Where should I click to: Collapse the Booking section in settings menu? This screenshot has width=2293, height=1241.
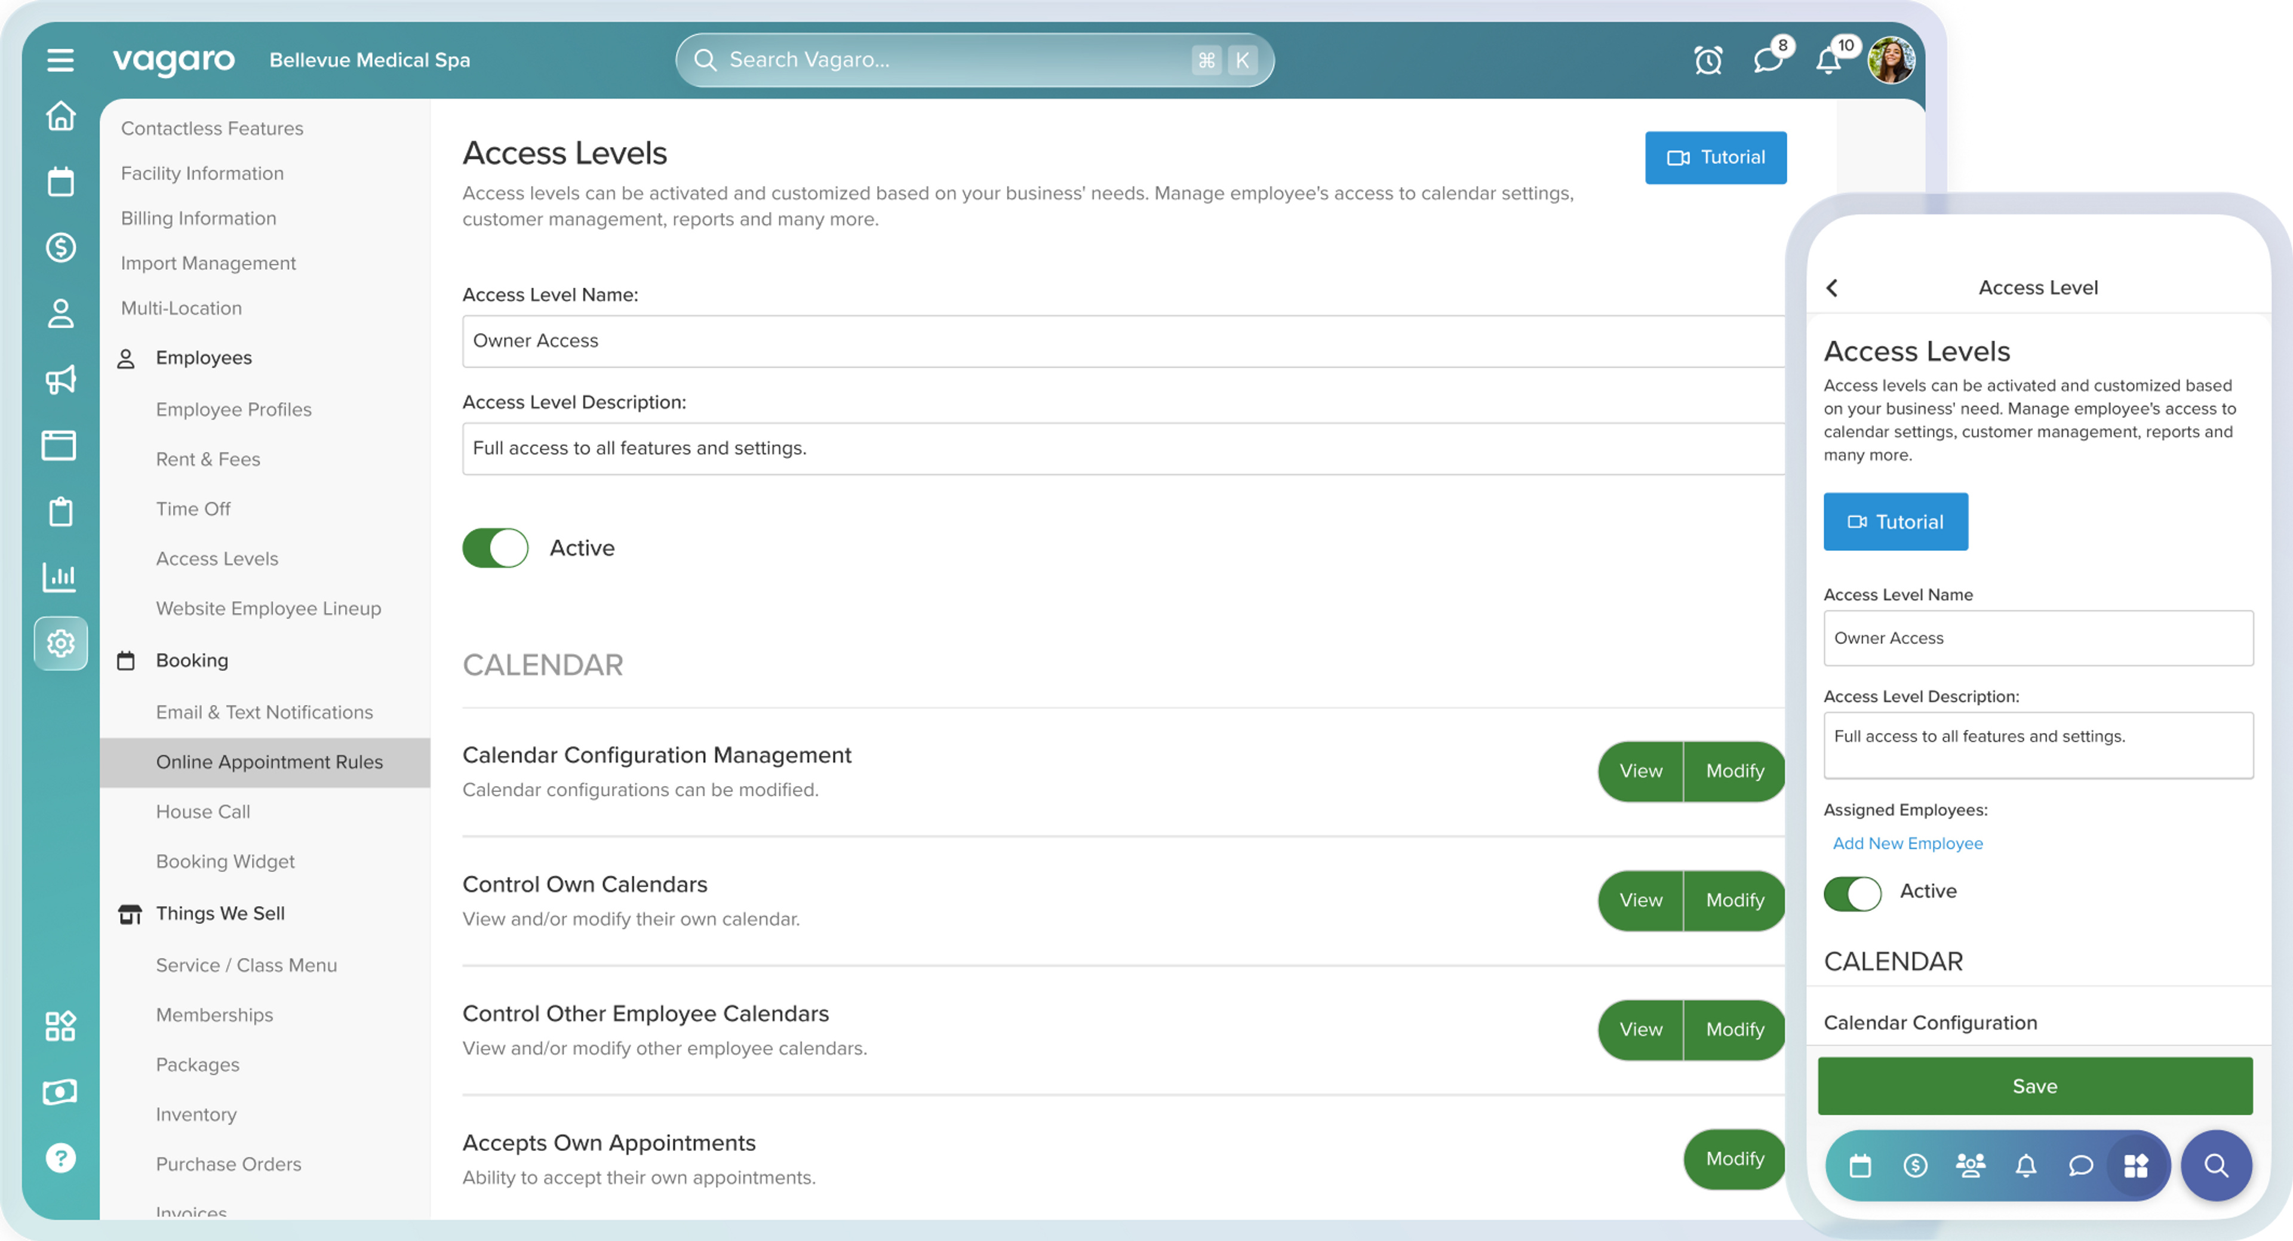click(191, 660)
